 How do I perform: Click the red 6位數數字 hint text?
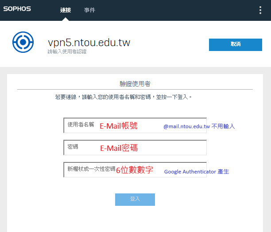click(135, 170)
